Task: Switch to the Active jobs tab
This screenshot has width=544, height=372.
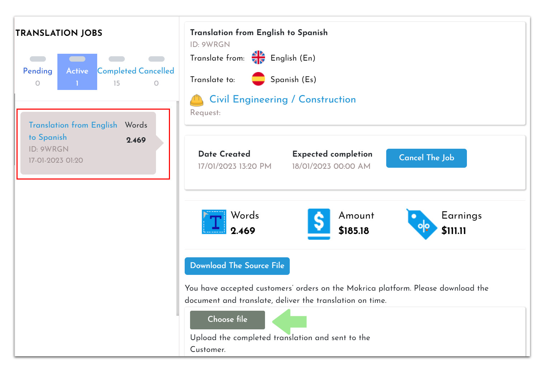Action: click(77, 71)
